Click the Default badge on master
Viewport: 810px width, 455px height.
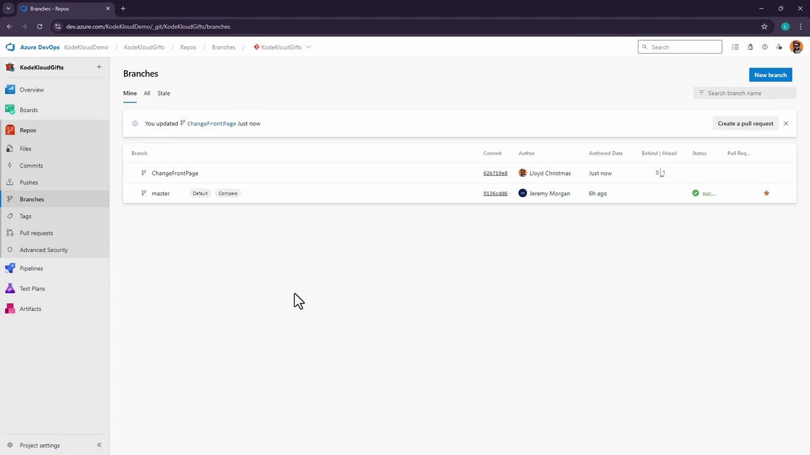(200, 193)
